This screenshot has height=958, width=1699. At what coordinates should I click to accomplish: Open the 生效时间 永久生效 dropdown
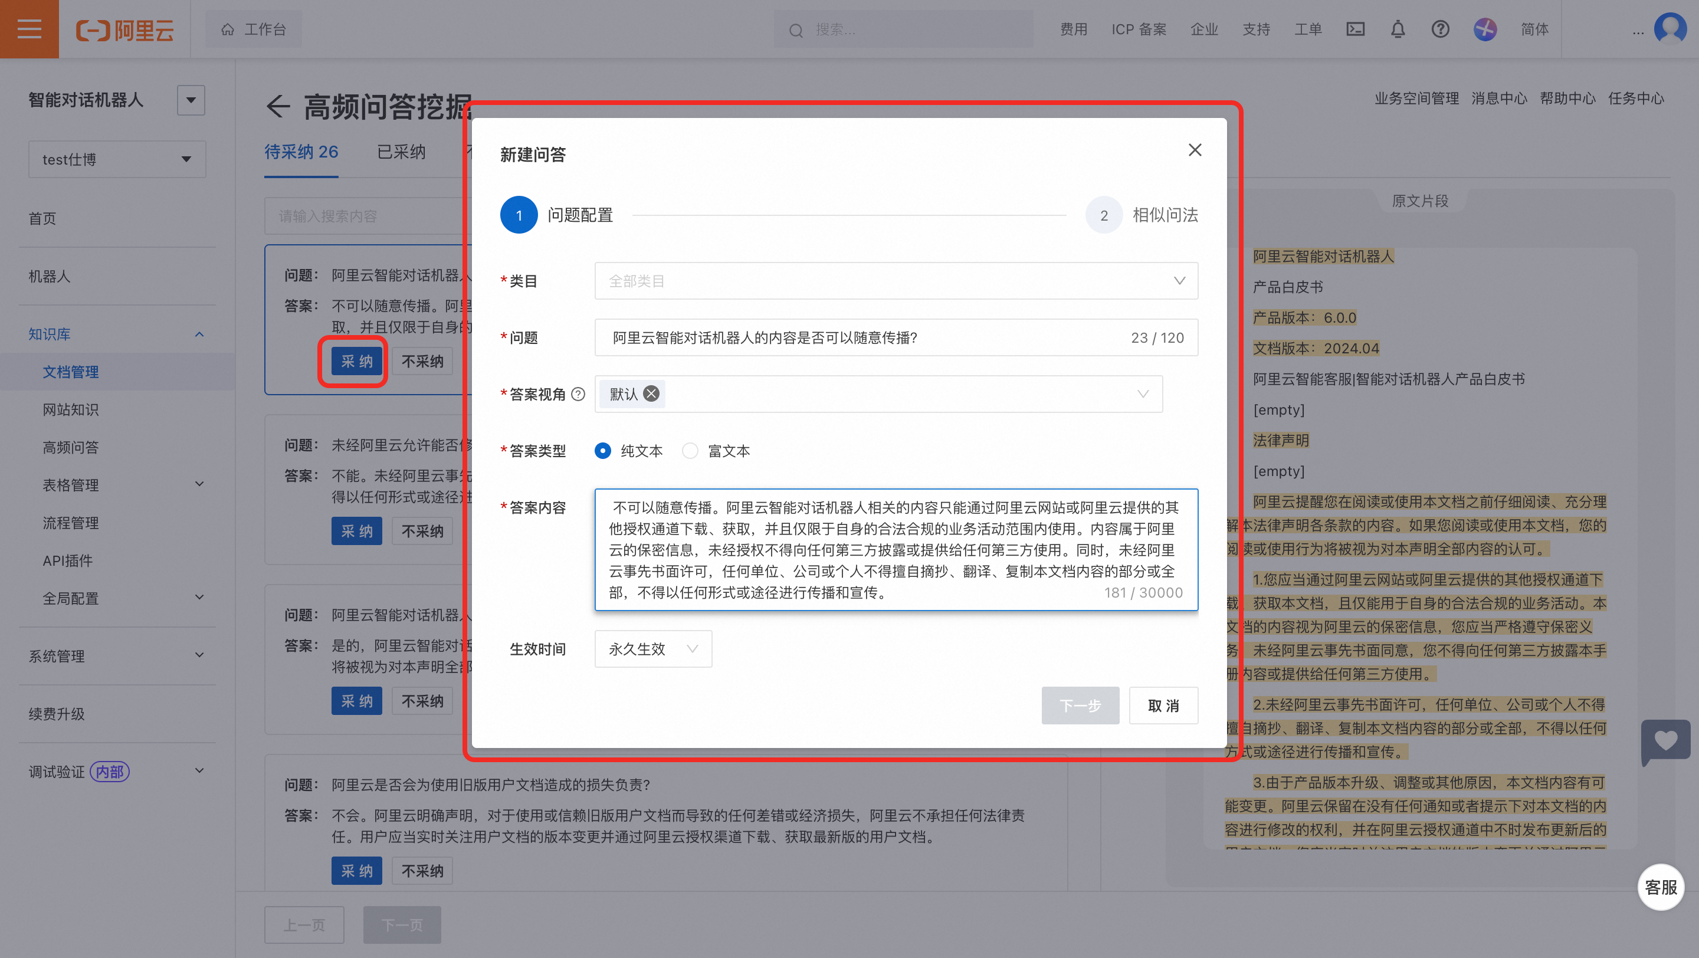tap(652, 649)
